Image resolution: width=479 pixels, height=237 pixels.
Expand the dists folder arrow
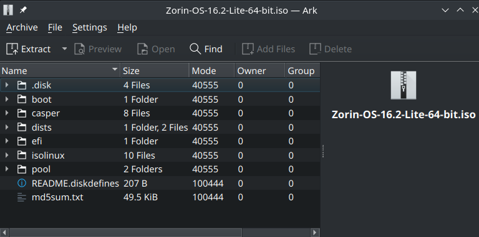[7, 128]
